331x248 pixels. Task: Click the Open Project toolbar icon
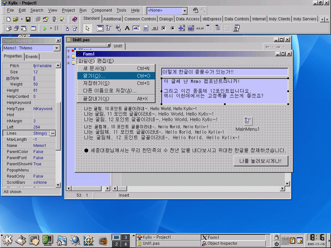[x=45, y=19]
